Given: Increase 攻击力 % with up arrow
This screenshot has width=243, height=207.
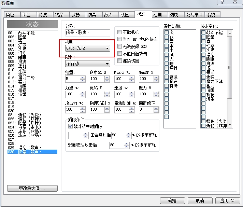Looking at the screenshot, I should click(83, 108).
